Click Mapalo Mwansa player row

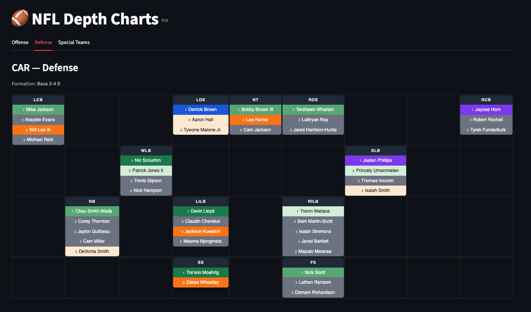(x=313, y=251)
